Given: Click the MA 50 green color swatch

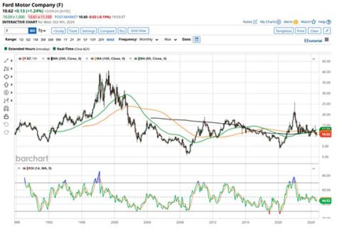Looking at the screenshot, I should click(139, 59).
